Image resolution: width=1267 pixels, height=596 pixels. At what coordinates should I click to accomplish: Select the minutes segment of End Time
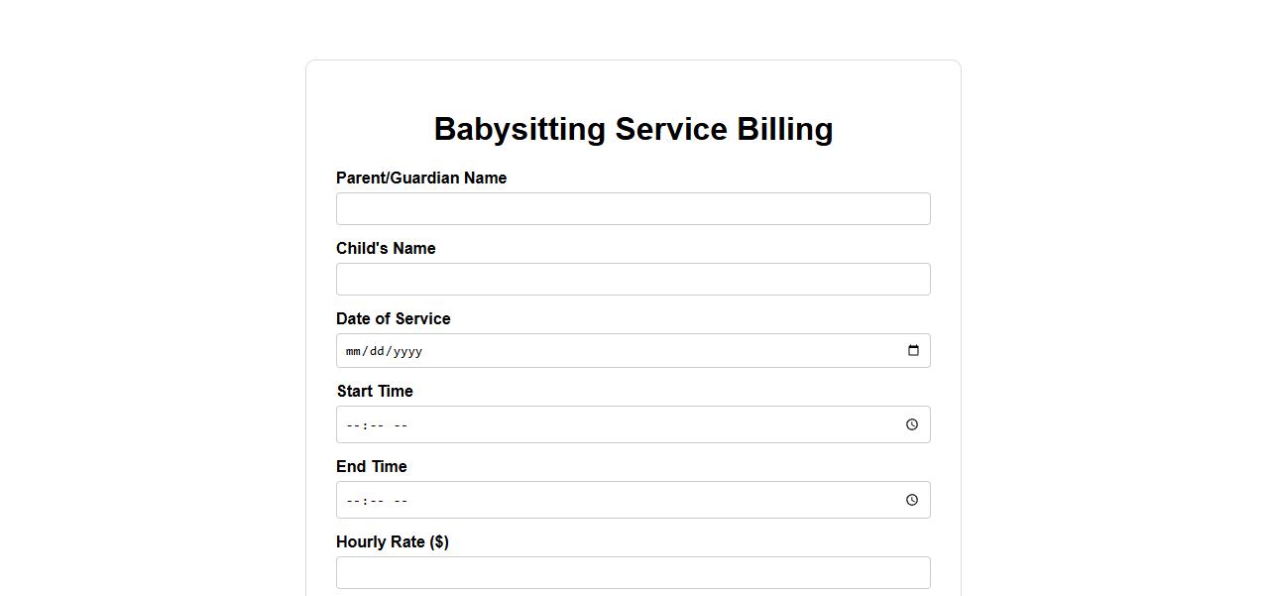tap(377, 501)
